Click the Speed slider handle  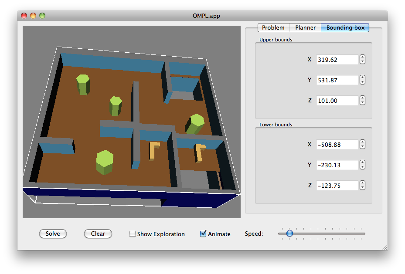pyautogui.click(x=289, y=233)
